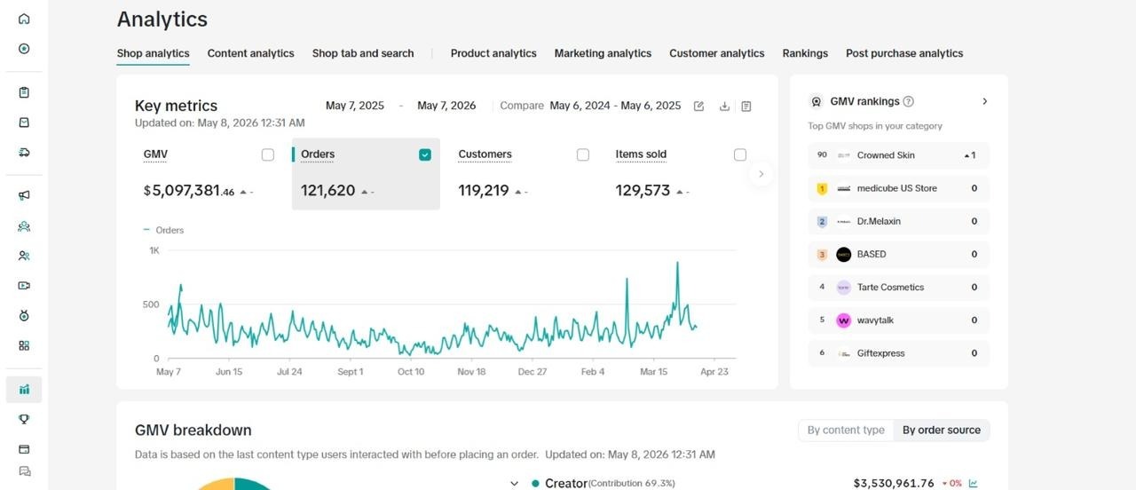Click the Creator teal legend dot

(535, 484)
